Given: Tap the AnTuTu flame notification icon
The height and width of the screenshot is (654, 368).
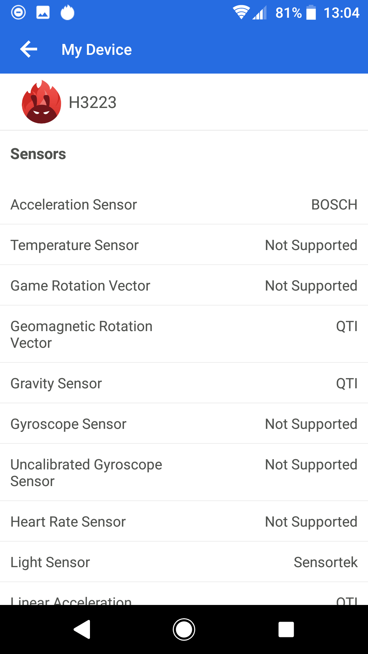Looking at the screenshot, I should tap(67, 13).
